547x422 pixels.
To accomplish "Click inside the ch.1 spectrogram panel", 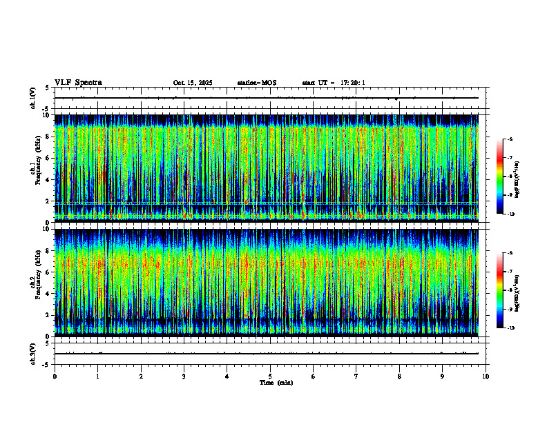I will 267,168.
